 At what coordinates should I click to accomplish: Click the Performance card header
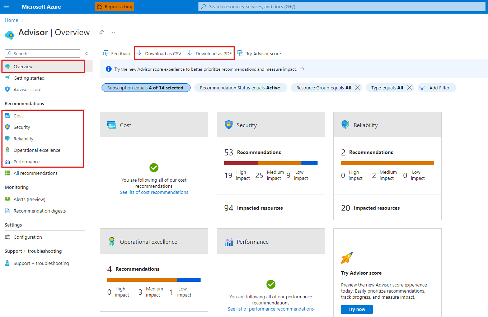click(271, 241)
